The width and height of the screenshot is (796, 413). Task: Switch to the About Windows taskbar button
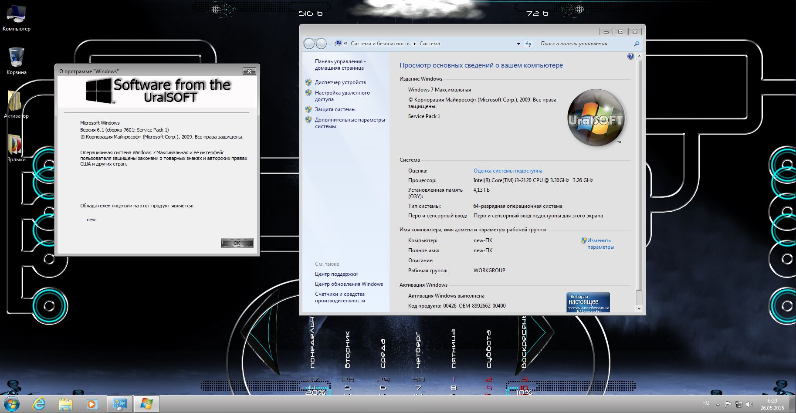coord(146,404)
